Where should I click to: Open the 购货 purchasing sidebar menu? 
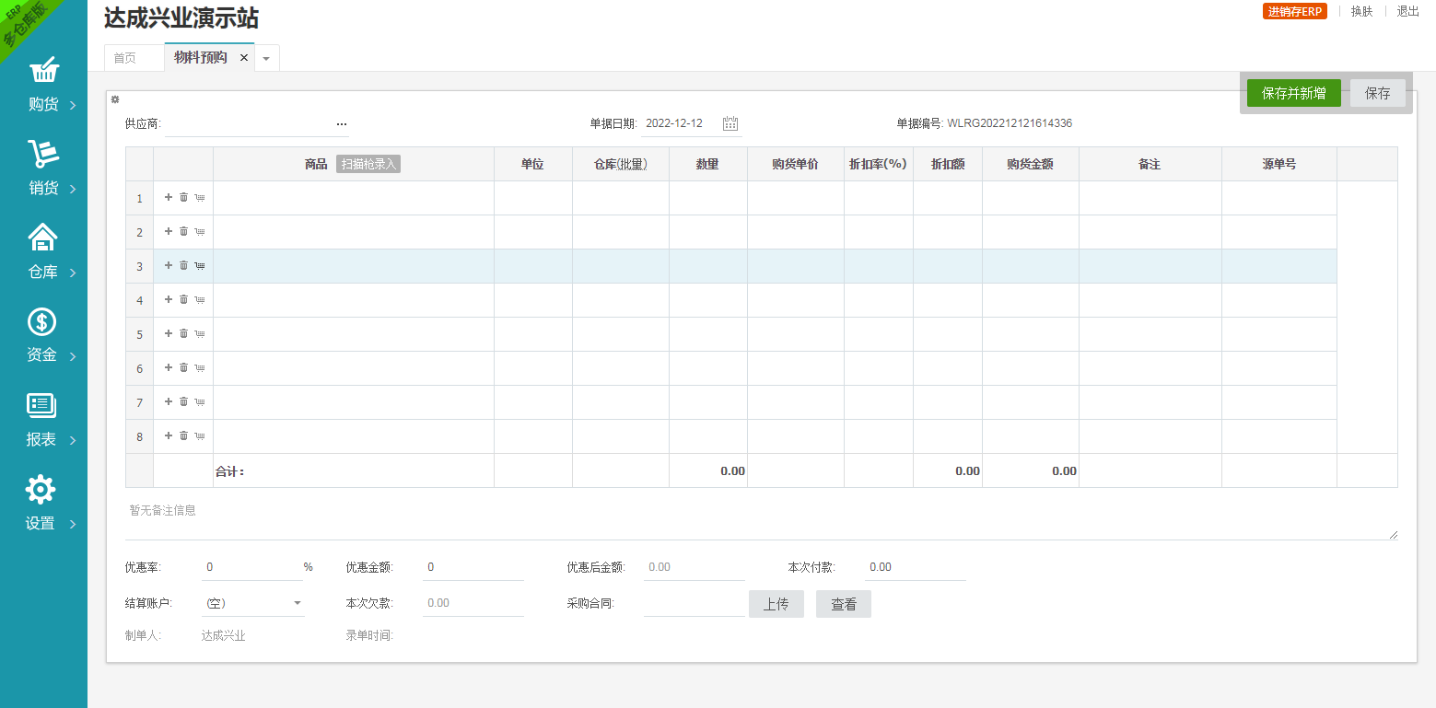point(43,85)
